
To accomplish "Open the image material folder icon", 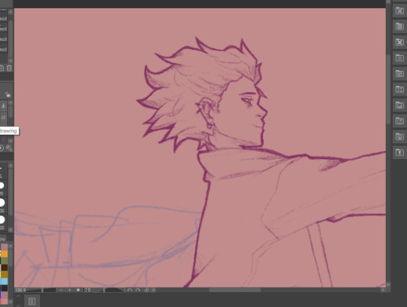I will coord(399,105).
